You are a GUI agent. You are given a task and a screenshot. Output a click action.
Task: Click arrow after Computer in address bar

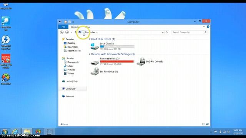97,32
